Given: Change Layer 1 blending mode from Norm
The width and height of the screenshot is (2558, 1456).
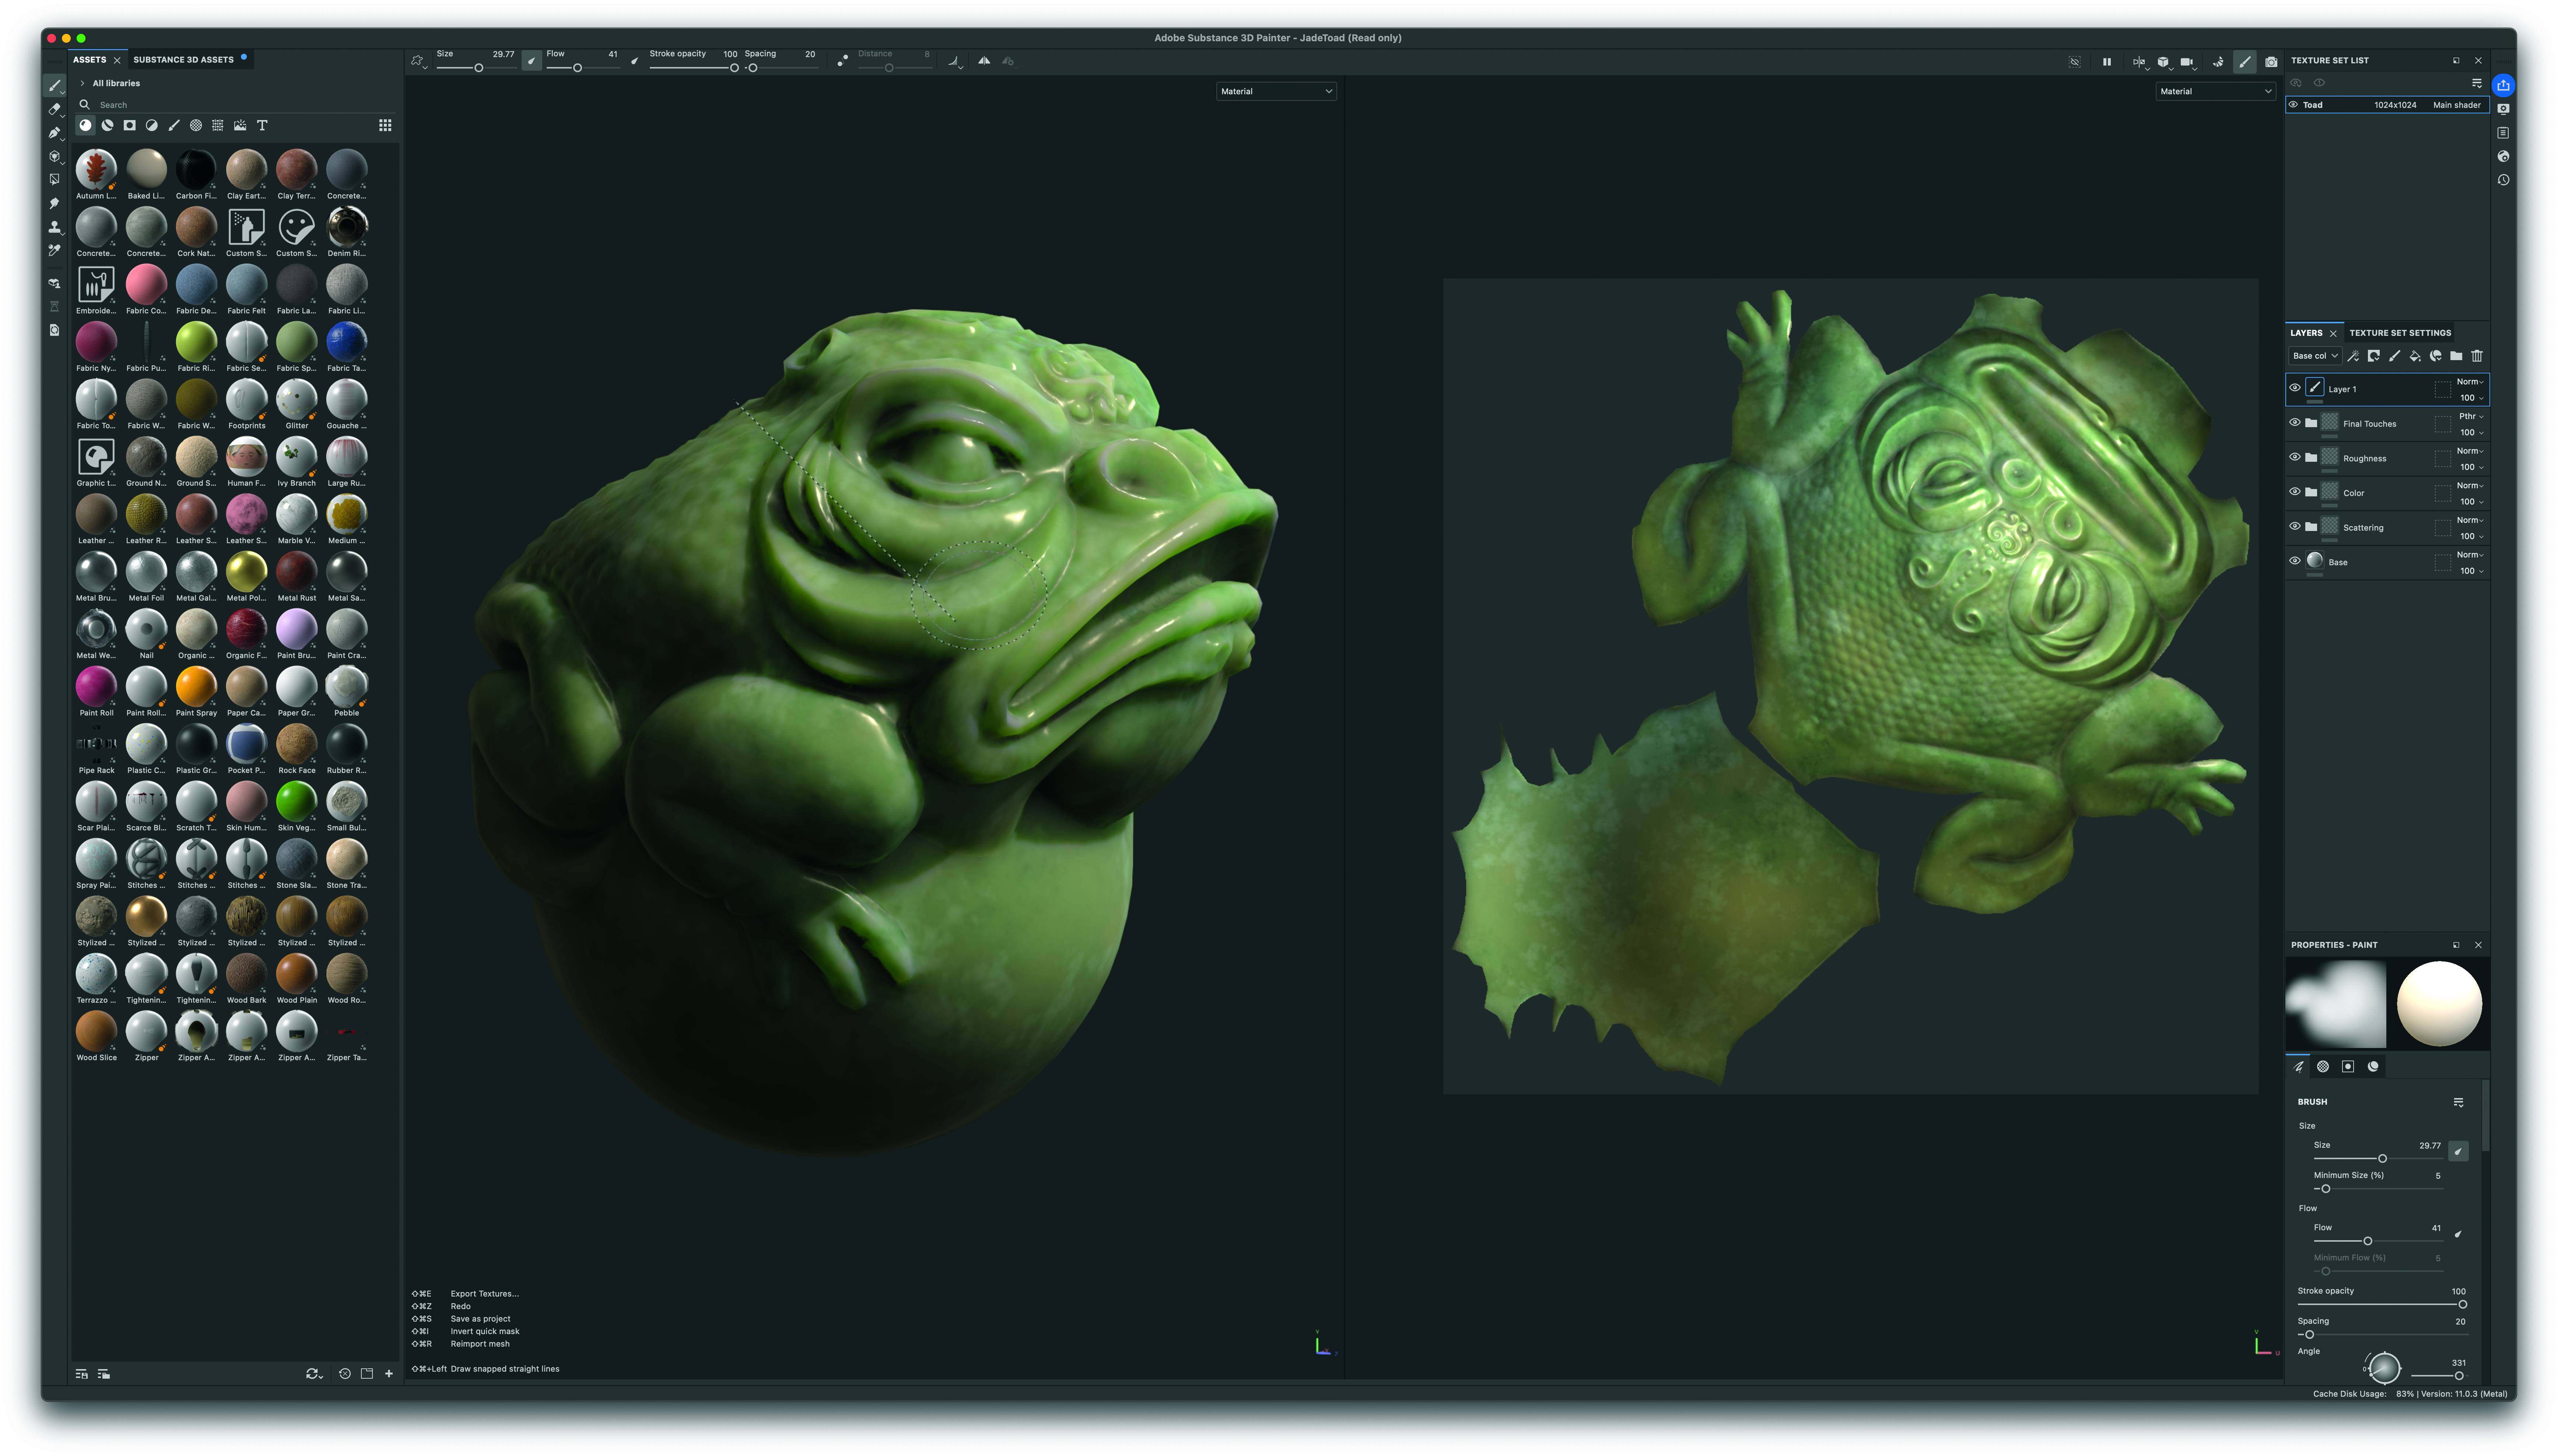Looking at the screenshot, I should pyautogui.click(x=2468, y=381).
